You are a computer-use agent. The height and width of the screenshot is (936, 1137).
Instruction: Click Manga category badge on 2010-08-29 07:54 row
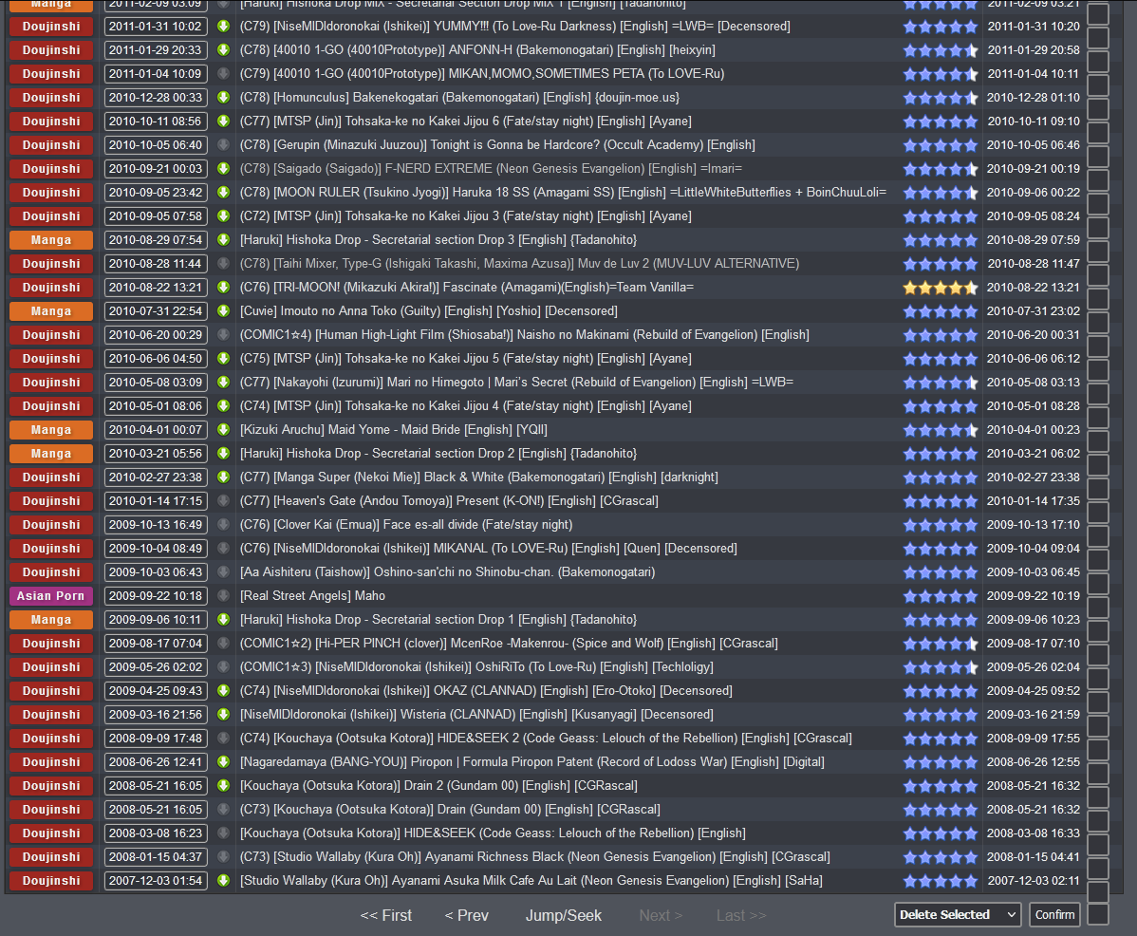[x=50, y=240]
